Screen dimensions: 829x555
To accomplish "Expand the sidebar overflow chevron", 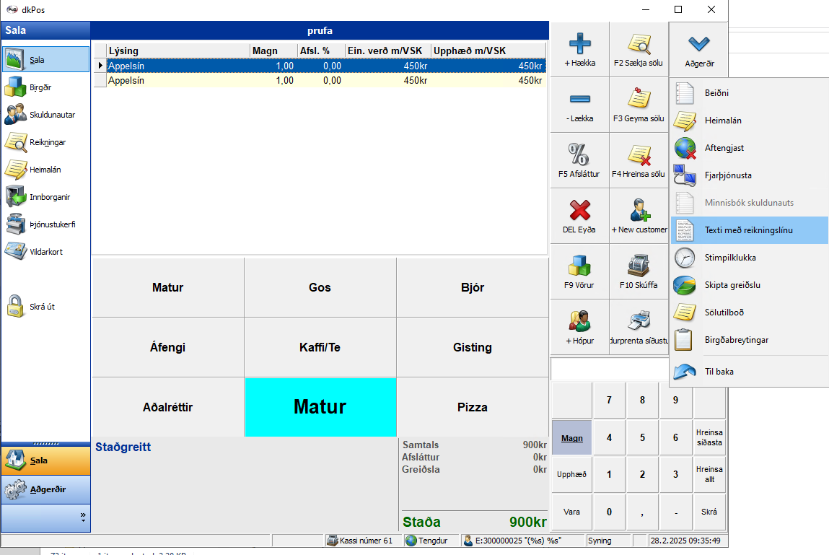I will 83,517.
